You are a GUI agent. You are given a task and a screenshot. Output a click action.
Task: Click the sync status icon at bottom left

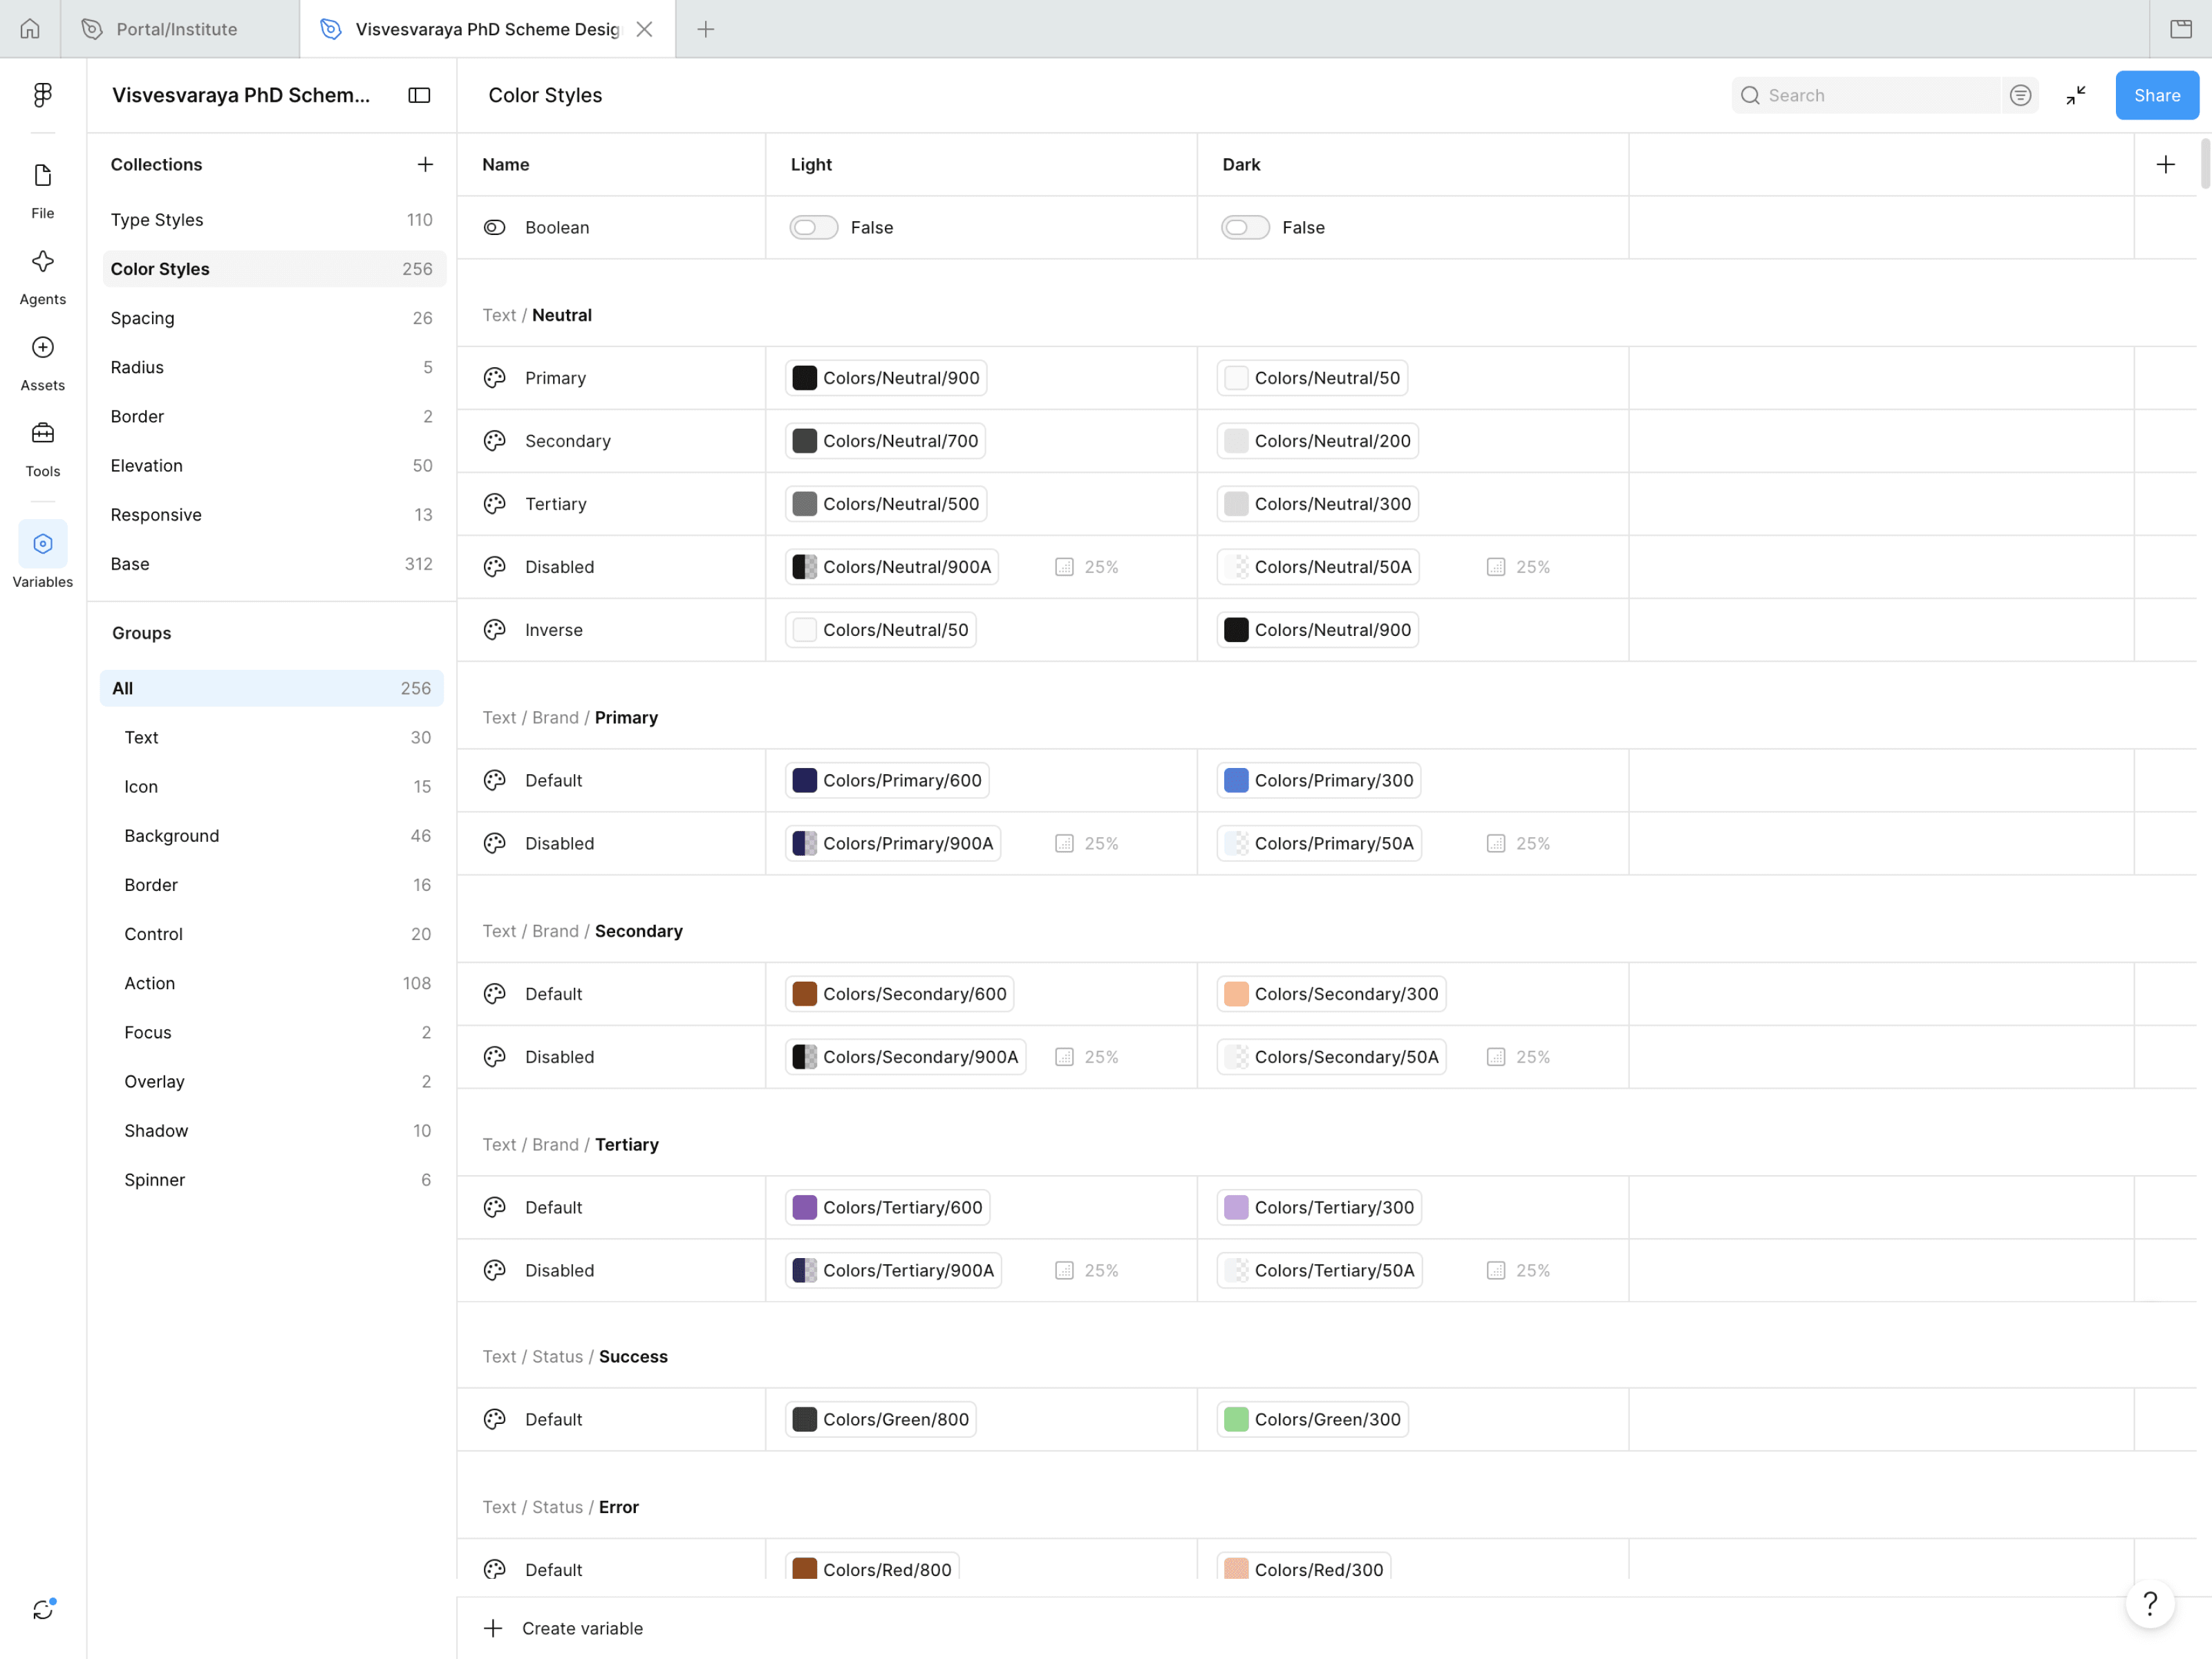[x=42, y=1610]
